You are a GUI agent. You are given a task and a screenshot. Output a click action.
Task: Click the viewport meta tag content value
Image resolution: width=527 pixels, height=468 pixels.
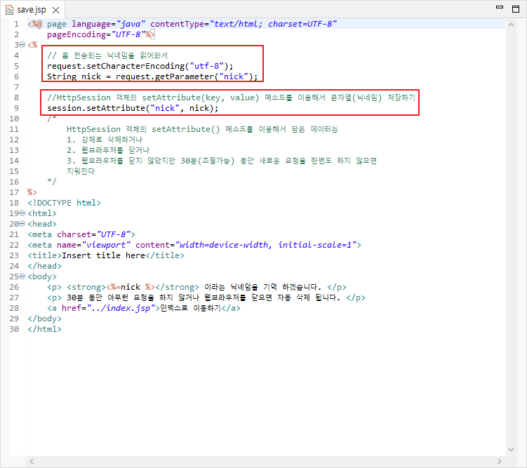(x=266, y=245)
